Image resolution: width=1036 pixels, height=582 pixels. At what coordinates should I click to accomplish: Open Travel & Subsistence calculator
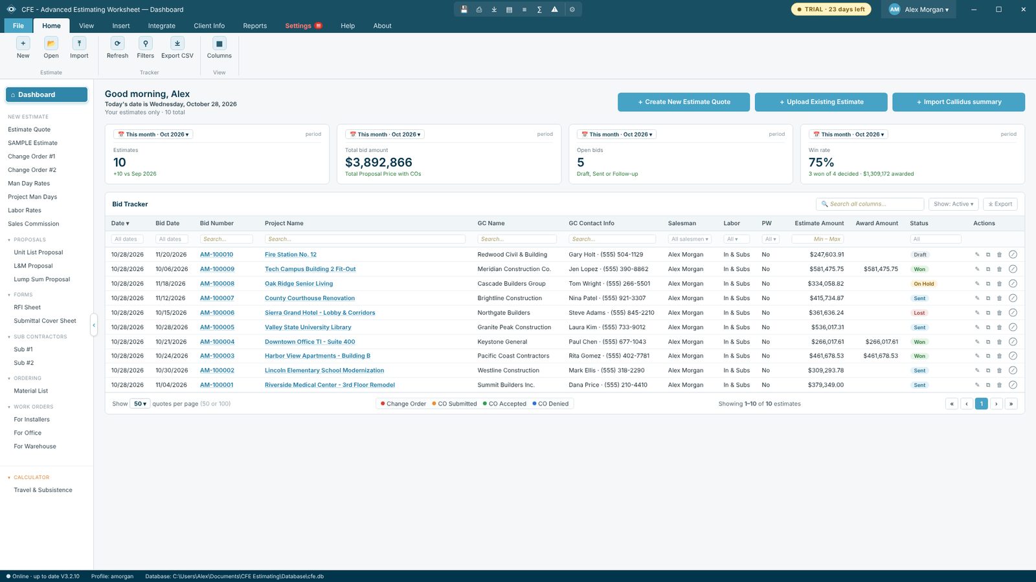click(43, 490)
